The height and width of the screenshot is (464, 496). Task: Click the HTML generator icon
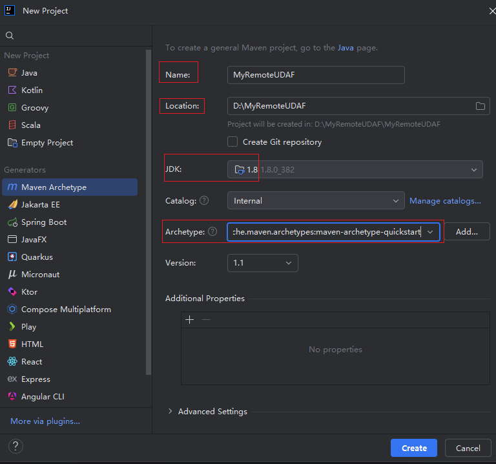[x=12, y=344]
